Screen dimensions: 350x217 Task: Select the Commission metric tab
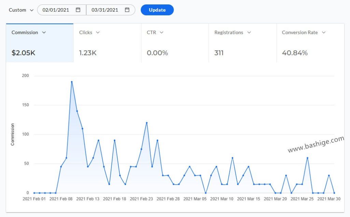40,43
